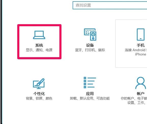Select the 帐户 category title

(141, 94)
